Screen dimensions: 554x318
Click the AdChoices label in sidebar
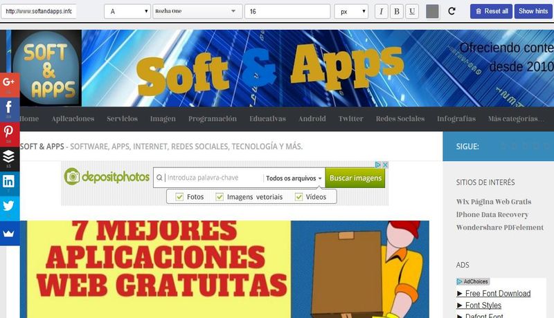pyautogui.click(x=473, y=281)
